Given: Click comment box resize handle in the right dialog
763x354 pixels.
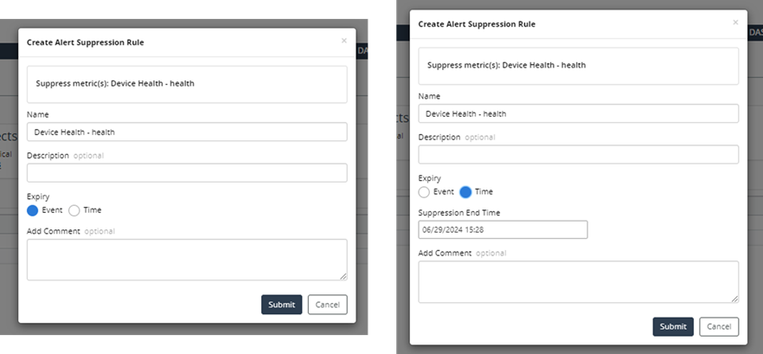Looking at the screenshot, I should tap(735, 299).
